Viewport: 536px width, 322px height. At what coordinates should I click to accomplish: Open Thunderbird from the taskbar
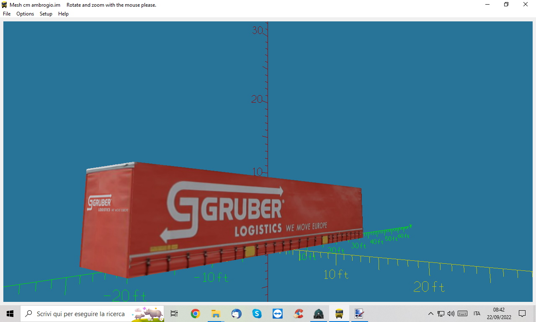(236, 314)
